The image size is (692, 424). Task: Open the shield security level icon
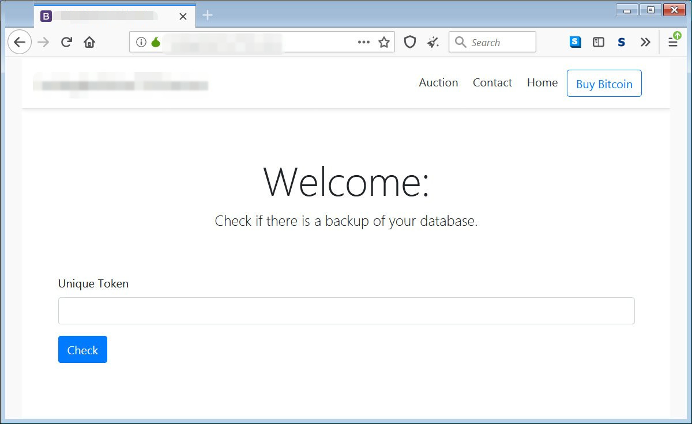point(410,42)
